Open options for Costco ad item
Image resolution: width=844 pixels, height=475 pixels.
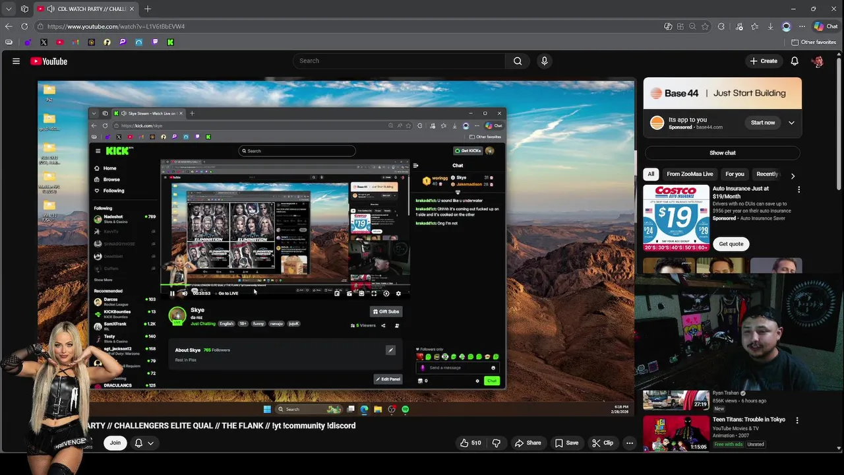[799, 189]
